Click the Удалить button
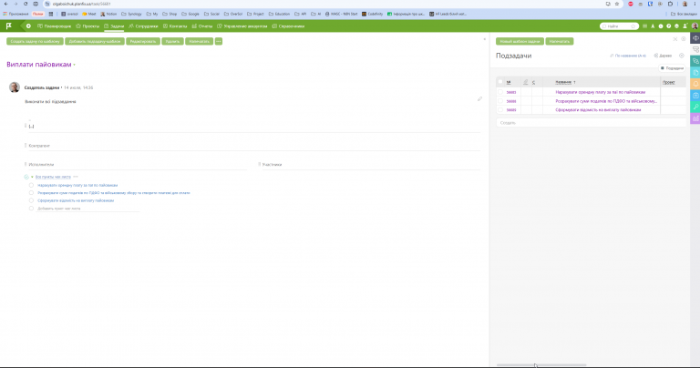The width and height of the screenshot is (700, 368). [172, 42]
